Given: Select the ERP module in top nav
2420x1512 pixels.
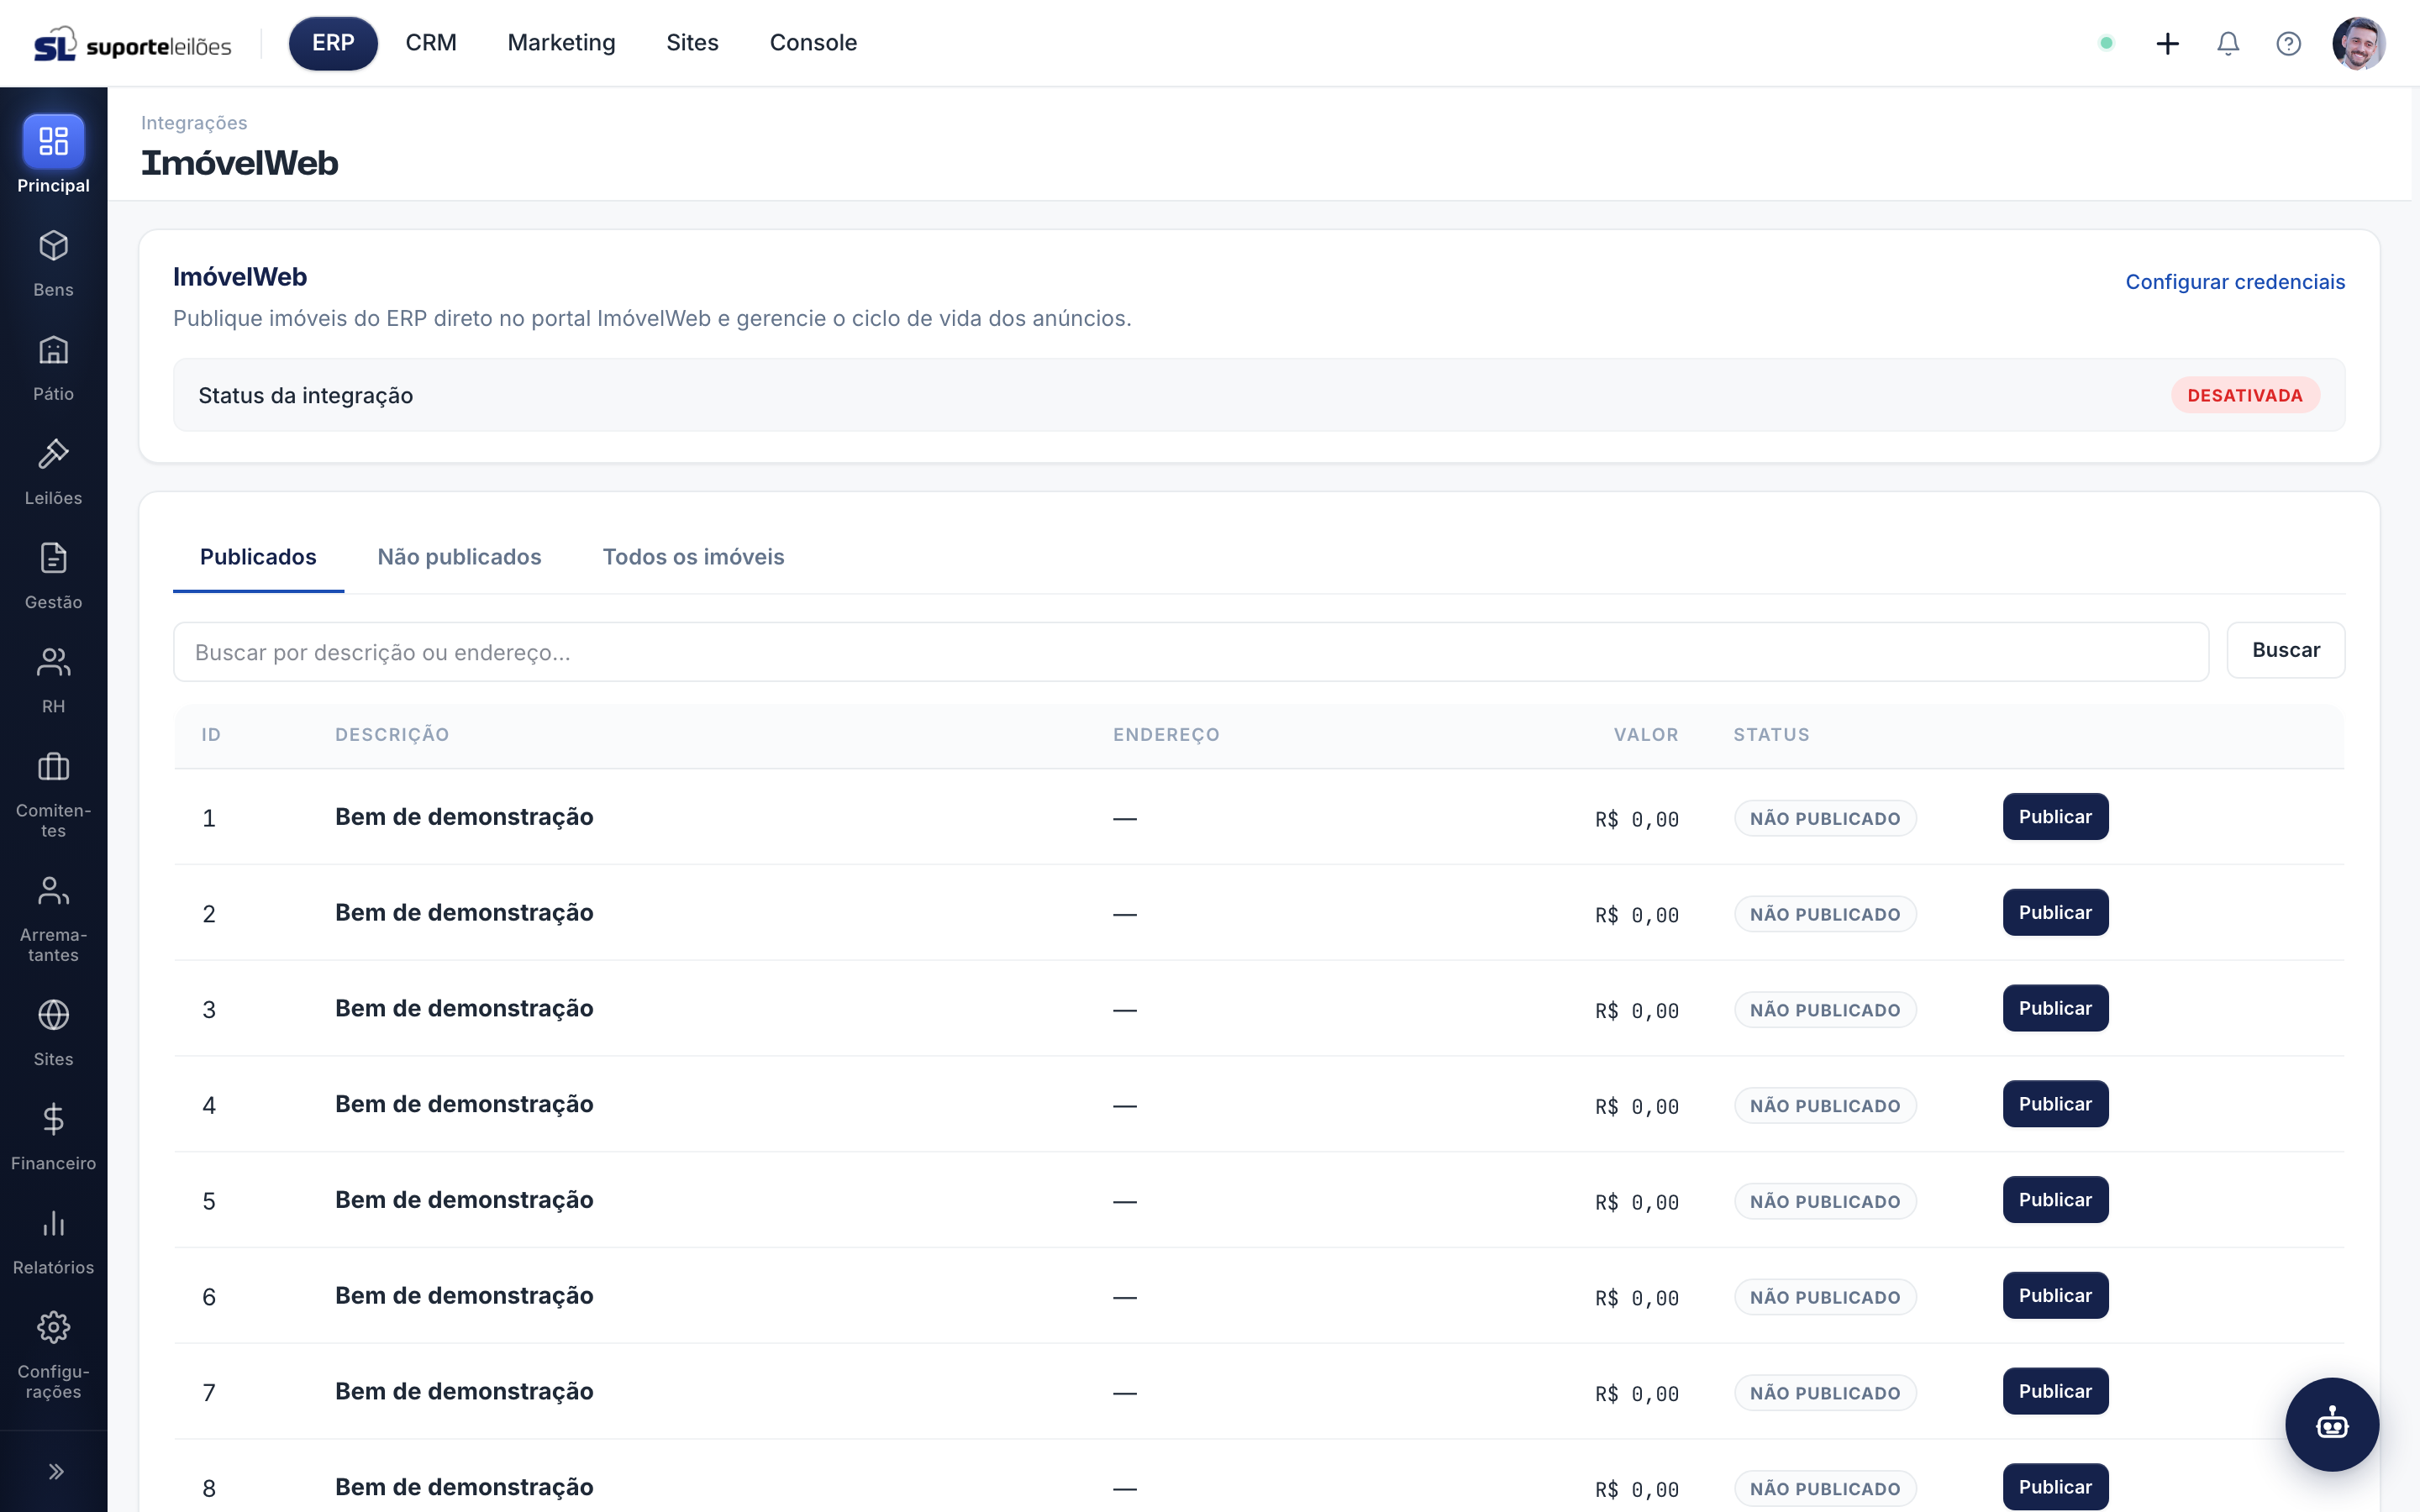Looking at the screenshot, I should tap(333, 43).
